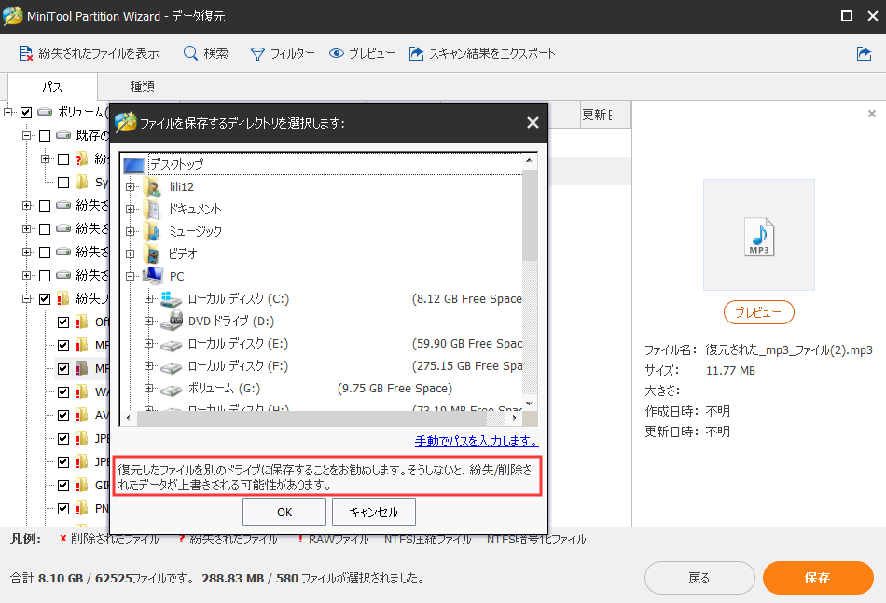Screen dimensions: 886x603
Task: Select the ミュージック folder icon
Action: click(153, 231)
